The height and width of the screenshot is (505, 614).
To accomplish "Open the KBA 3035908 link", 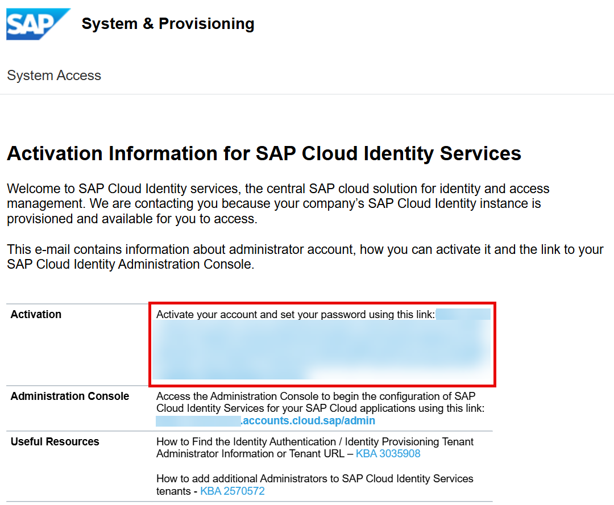I will tap(388, 453).
